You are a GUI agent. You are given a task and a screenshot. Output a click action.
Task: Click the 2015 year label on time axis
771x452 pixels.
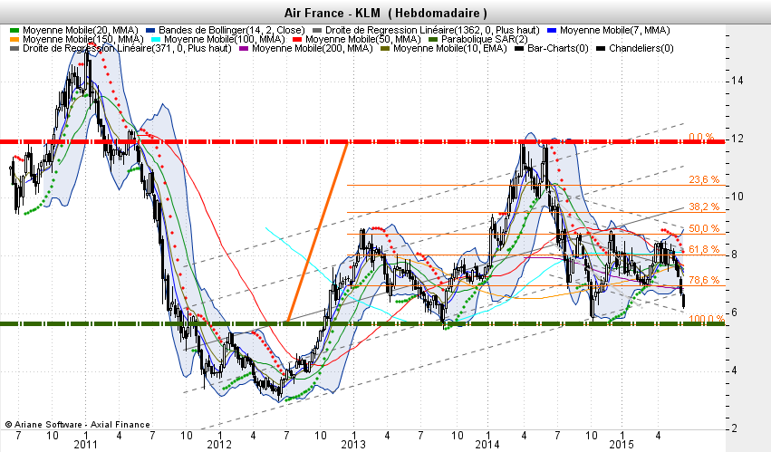click(x=622, y=445)
